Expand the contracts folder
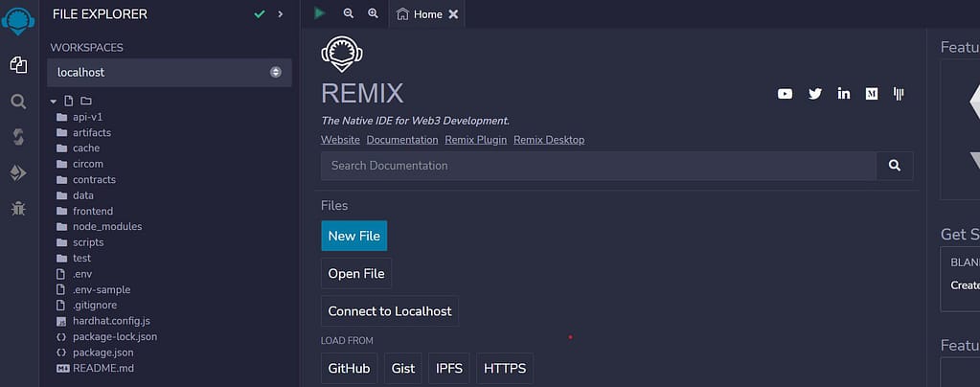 click(94, 179)
